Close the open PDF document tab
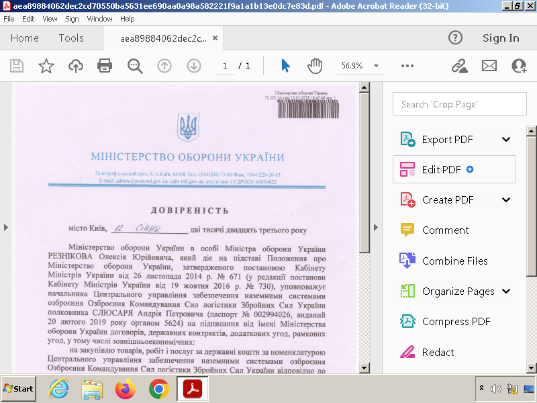Viewport: 537px width, 403px height. (215, 38)
